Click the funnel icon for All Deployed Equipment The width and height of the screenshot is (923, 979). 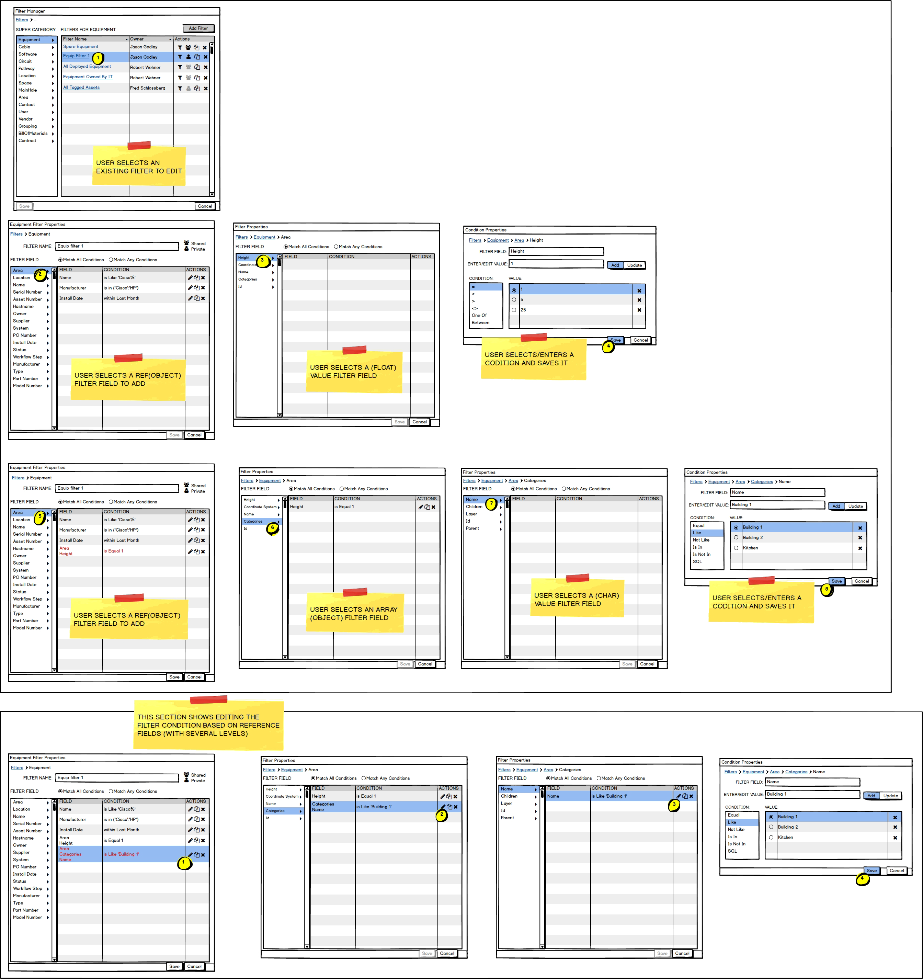coord(180,67)
